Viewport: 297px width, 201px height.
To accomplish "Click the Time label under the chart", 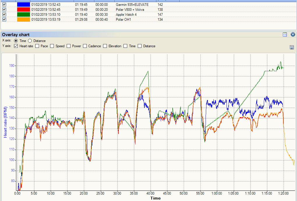I will 155,198.
